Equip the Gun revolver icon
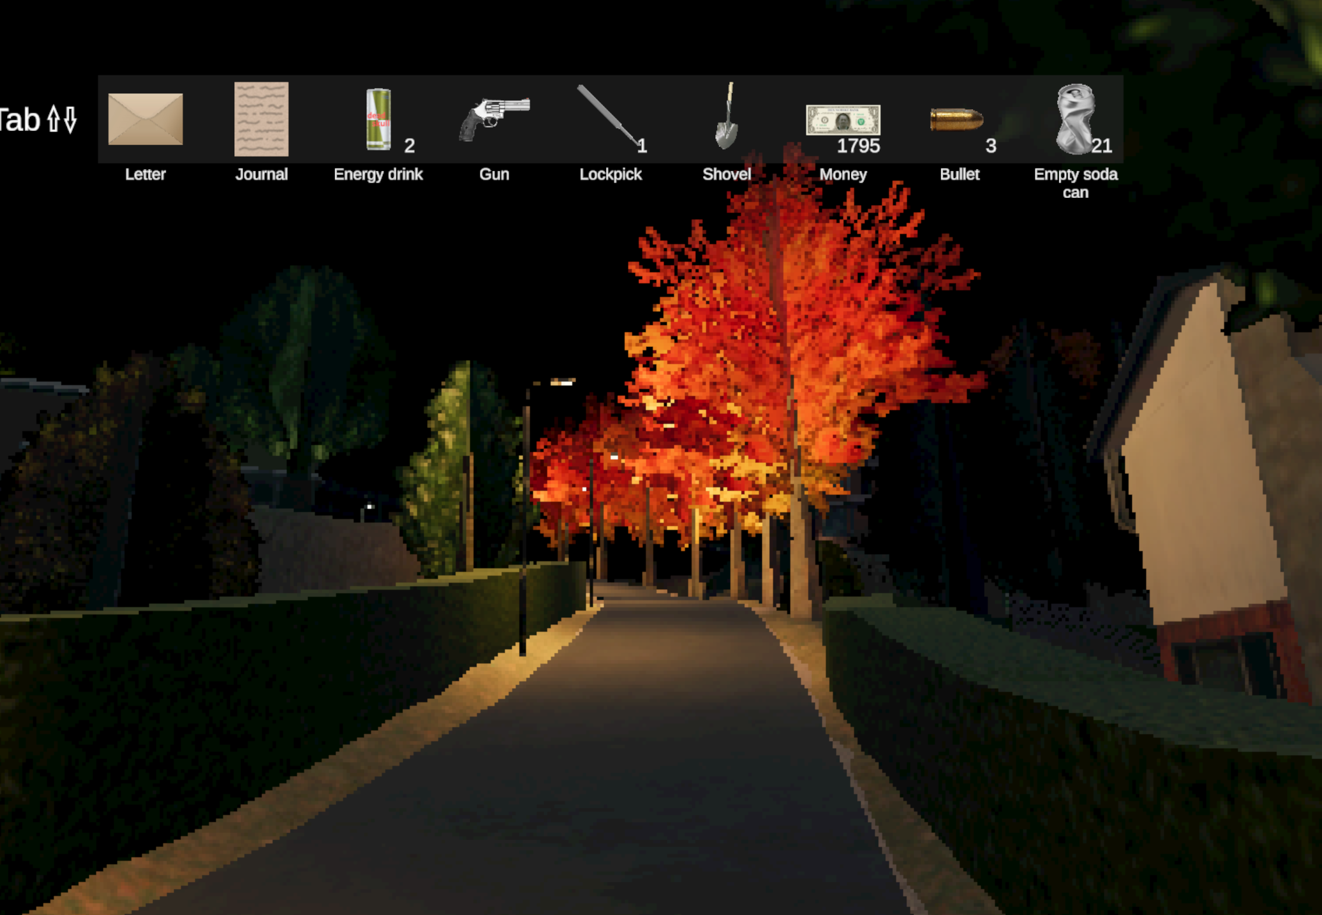Image resolution: width=1322 pixels, height=915 pixels. [x=494, y=118]
